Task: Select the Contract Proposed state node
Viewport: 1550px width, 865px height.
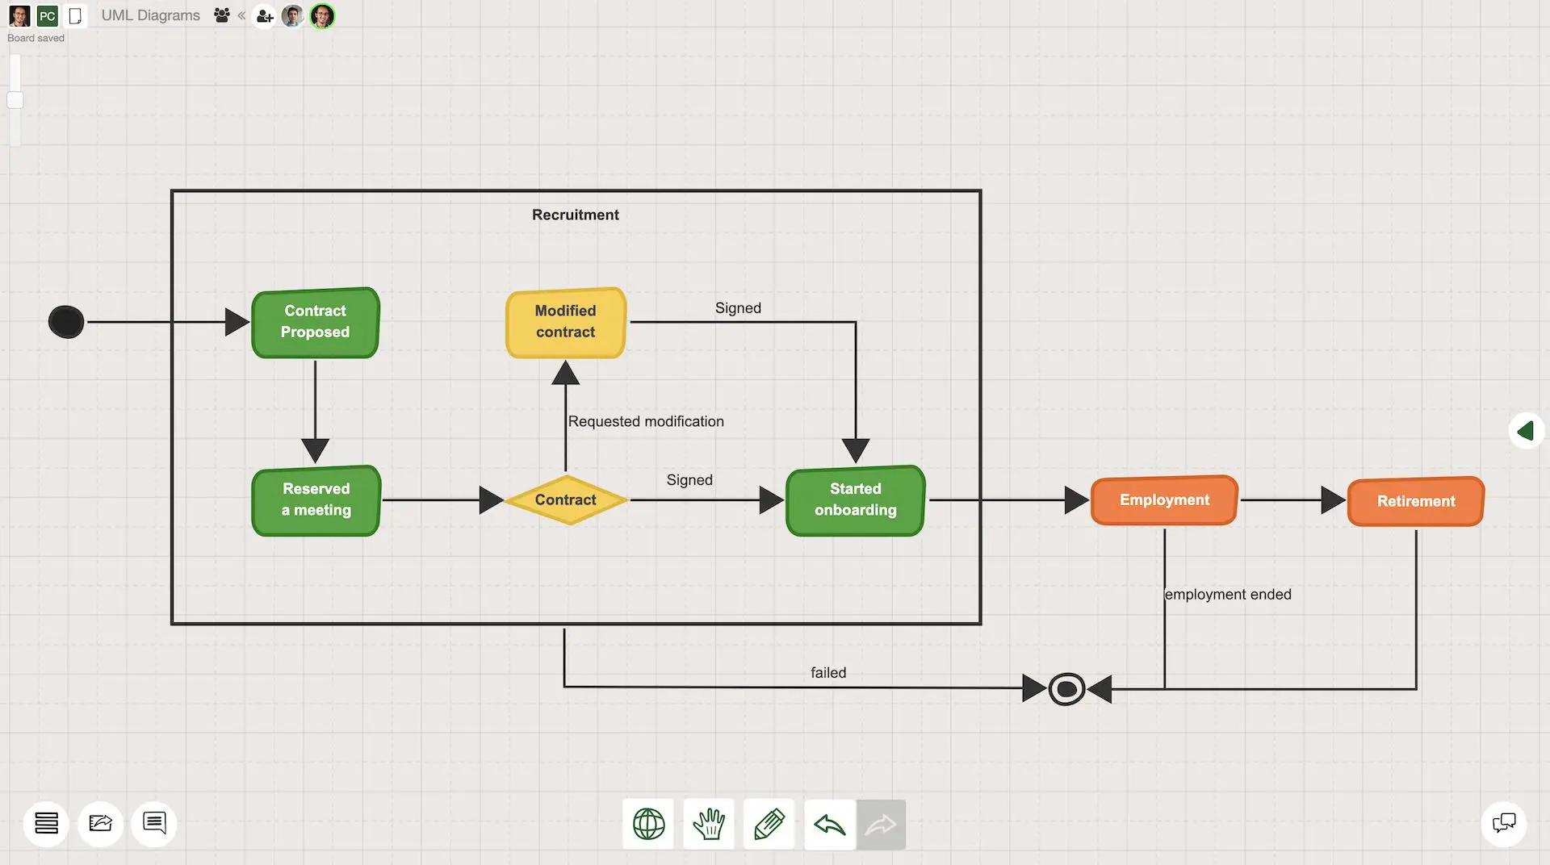Action: click(x=316, y=322)
